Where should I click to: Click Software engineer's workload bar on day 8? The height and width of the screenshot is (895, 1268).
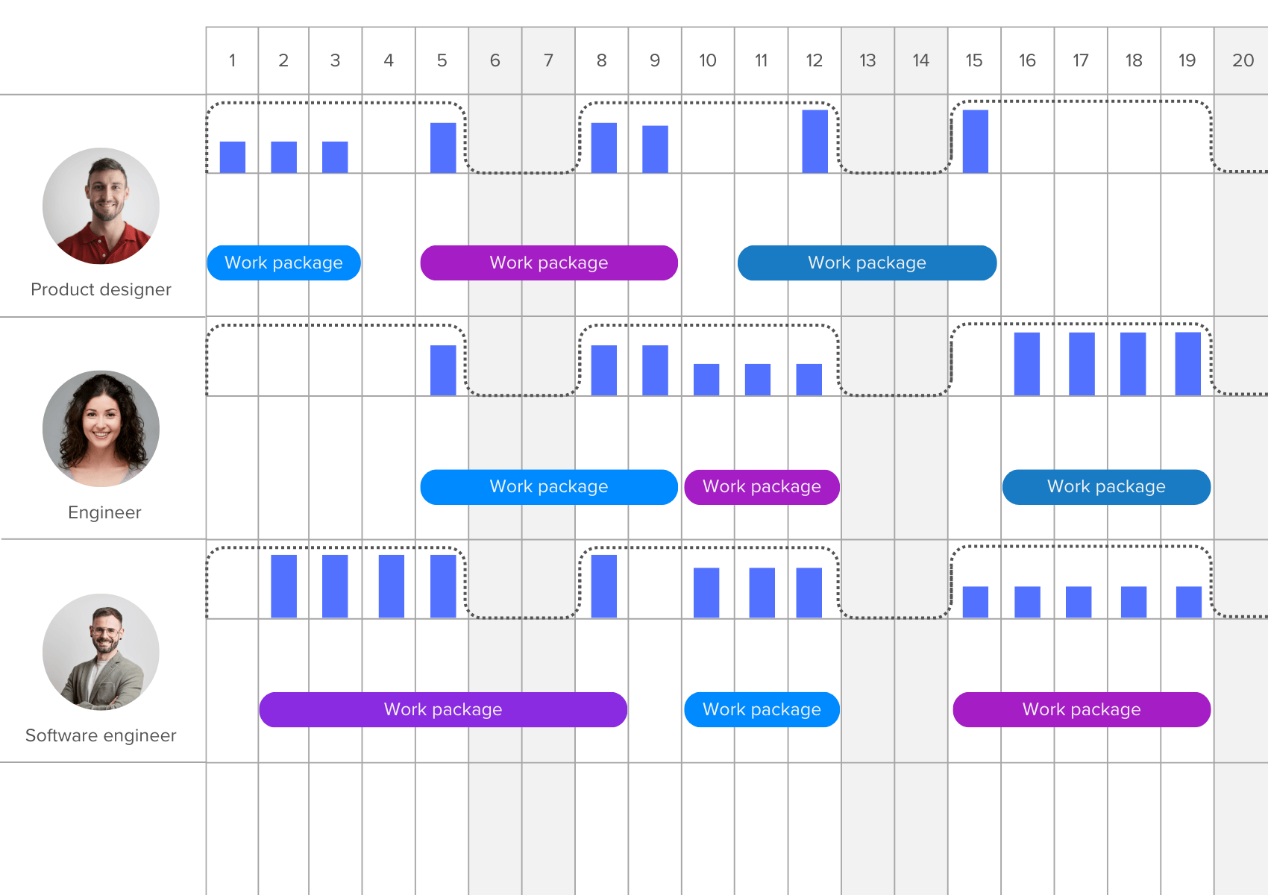pyautogui.click(x=604, y=586)
